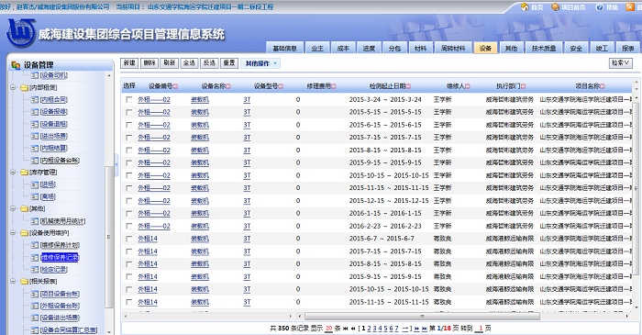Switch to the 技术质量 tab
The image size is (642, 335).
coord(544,48)
